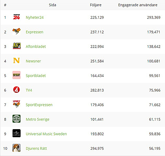Follow the Expressen link
The image size is (165, 156).
(x=35, y=32)
